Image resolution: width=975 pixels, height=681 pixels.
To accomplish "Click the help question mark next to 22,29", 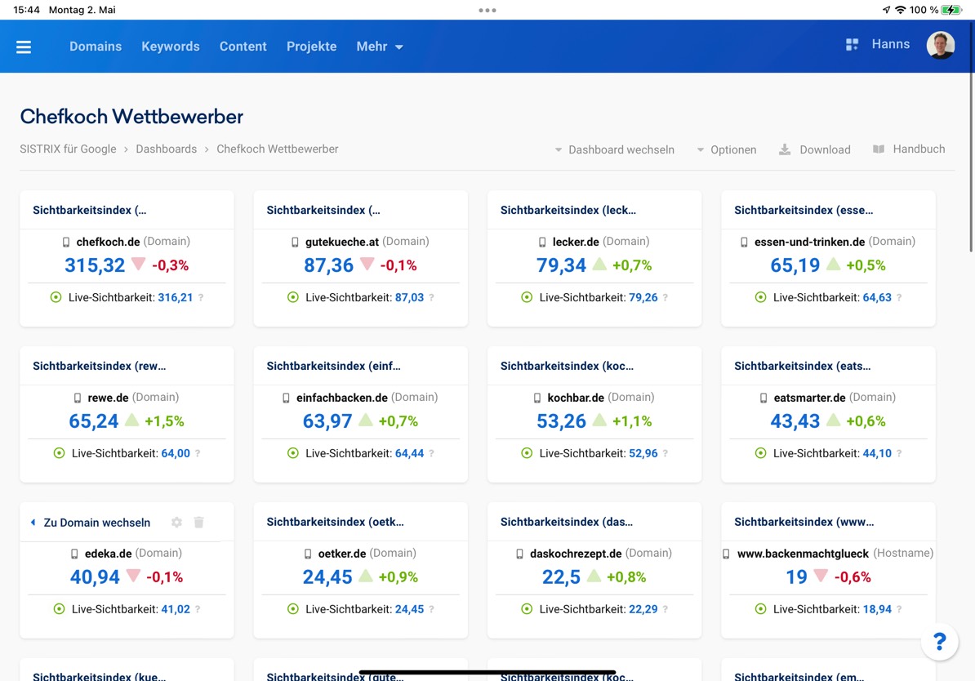I will (666, 609).
